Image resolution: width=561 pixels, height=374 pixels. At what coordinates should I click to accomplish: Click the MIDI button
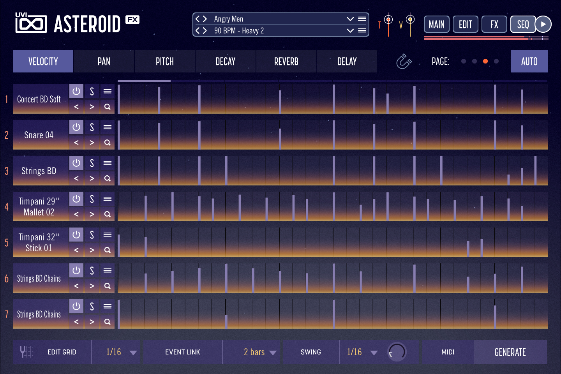click(448, 352)
